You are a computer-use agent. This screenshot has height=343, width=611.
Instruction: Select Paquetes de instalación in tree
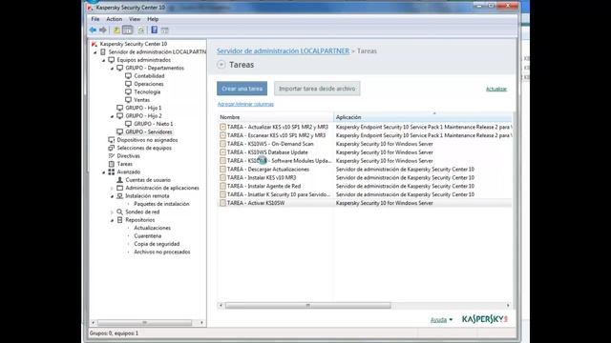161,204
